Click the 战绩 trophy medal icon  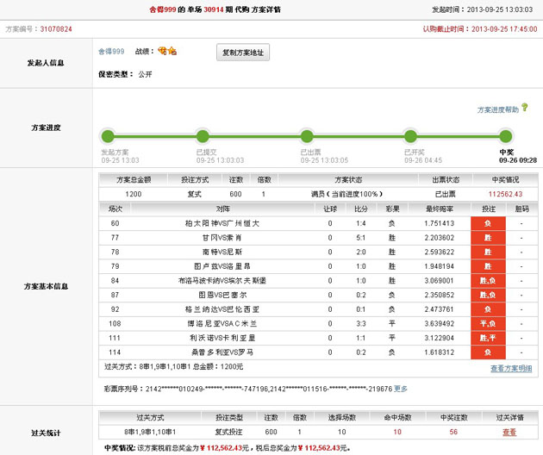[167, 52]
